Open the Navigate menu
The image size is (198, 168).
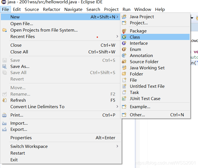[x=73, y=10]
